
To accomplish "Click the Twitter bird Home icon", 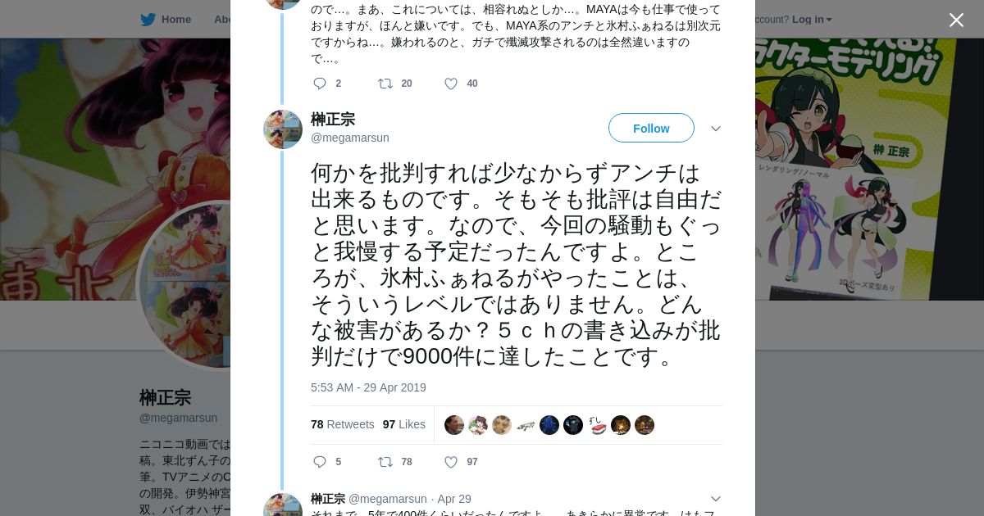I will pyautogui.click(x=148, y=20).
